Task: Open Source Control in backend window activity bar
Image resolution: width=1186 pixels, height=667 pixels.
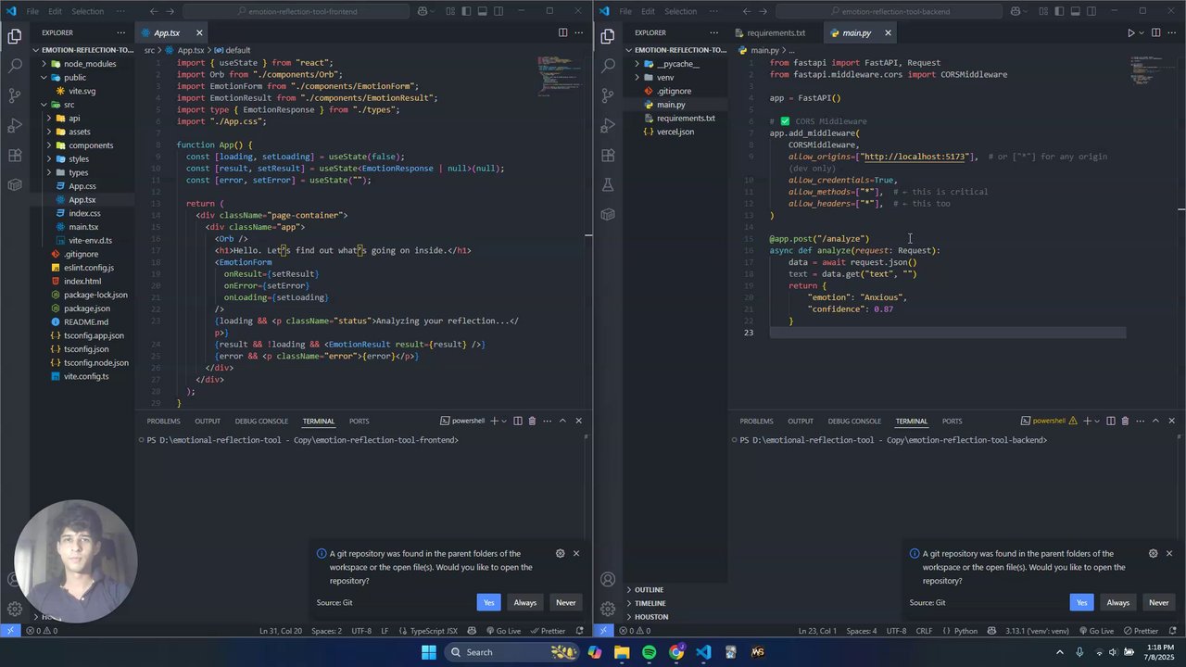Action: 608,95
